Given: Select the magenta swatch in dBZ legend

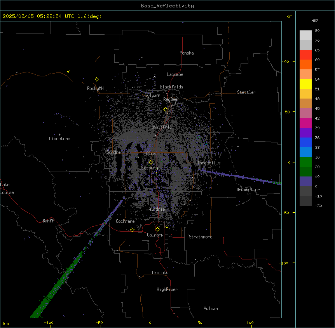Looking at the screenshot, I should point(305,123).
